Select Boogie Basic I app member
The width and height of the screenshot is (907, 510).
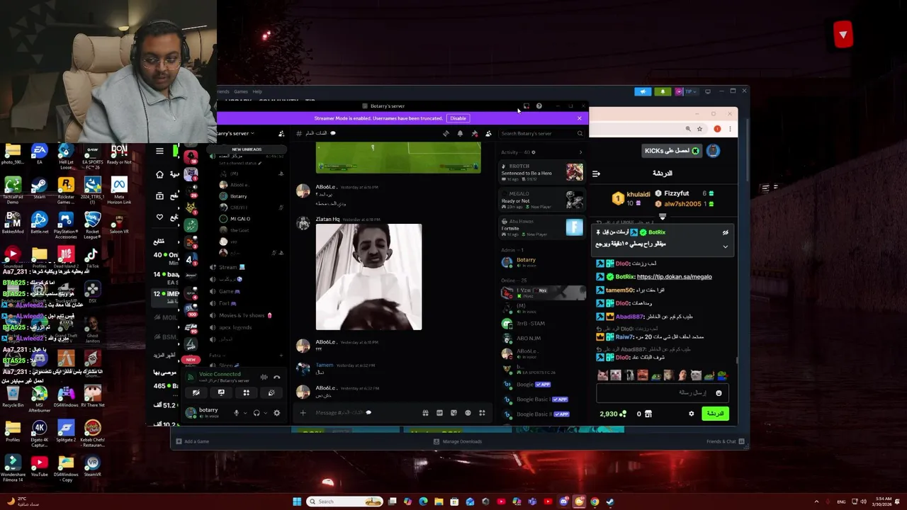pyautogui.click(x=542, y=399)
